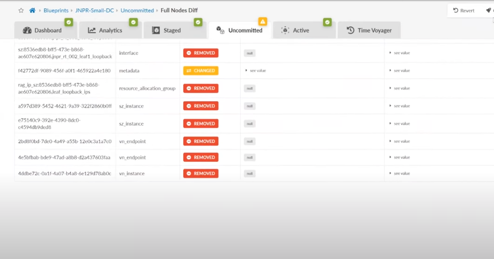Expand see value in a597d389 row

pyautogui.click(x=400, y=106)
